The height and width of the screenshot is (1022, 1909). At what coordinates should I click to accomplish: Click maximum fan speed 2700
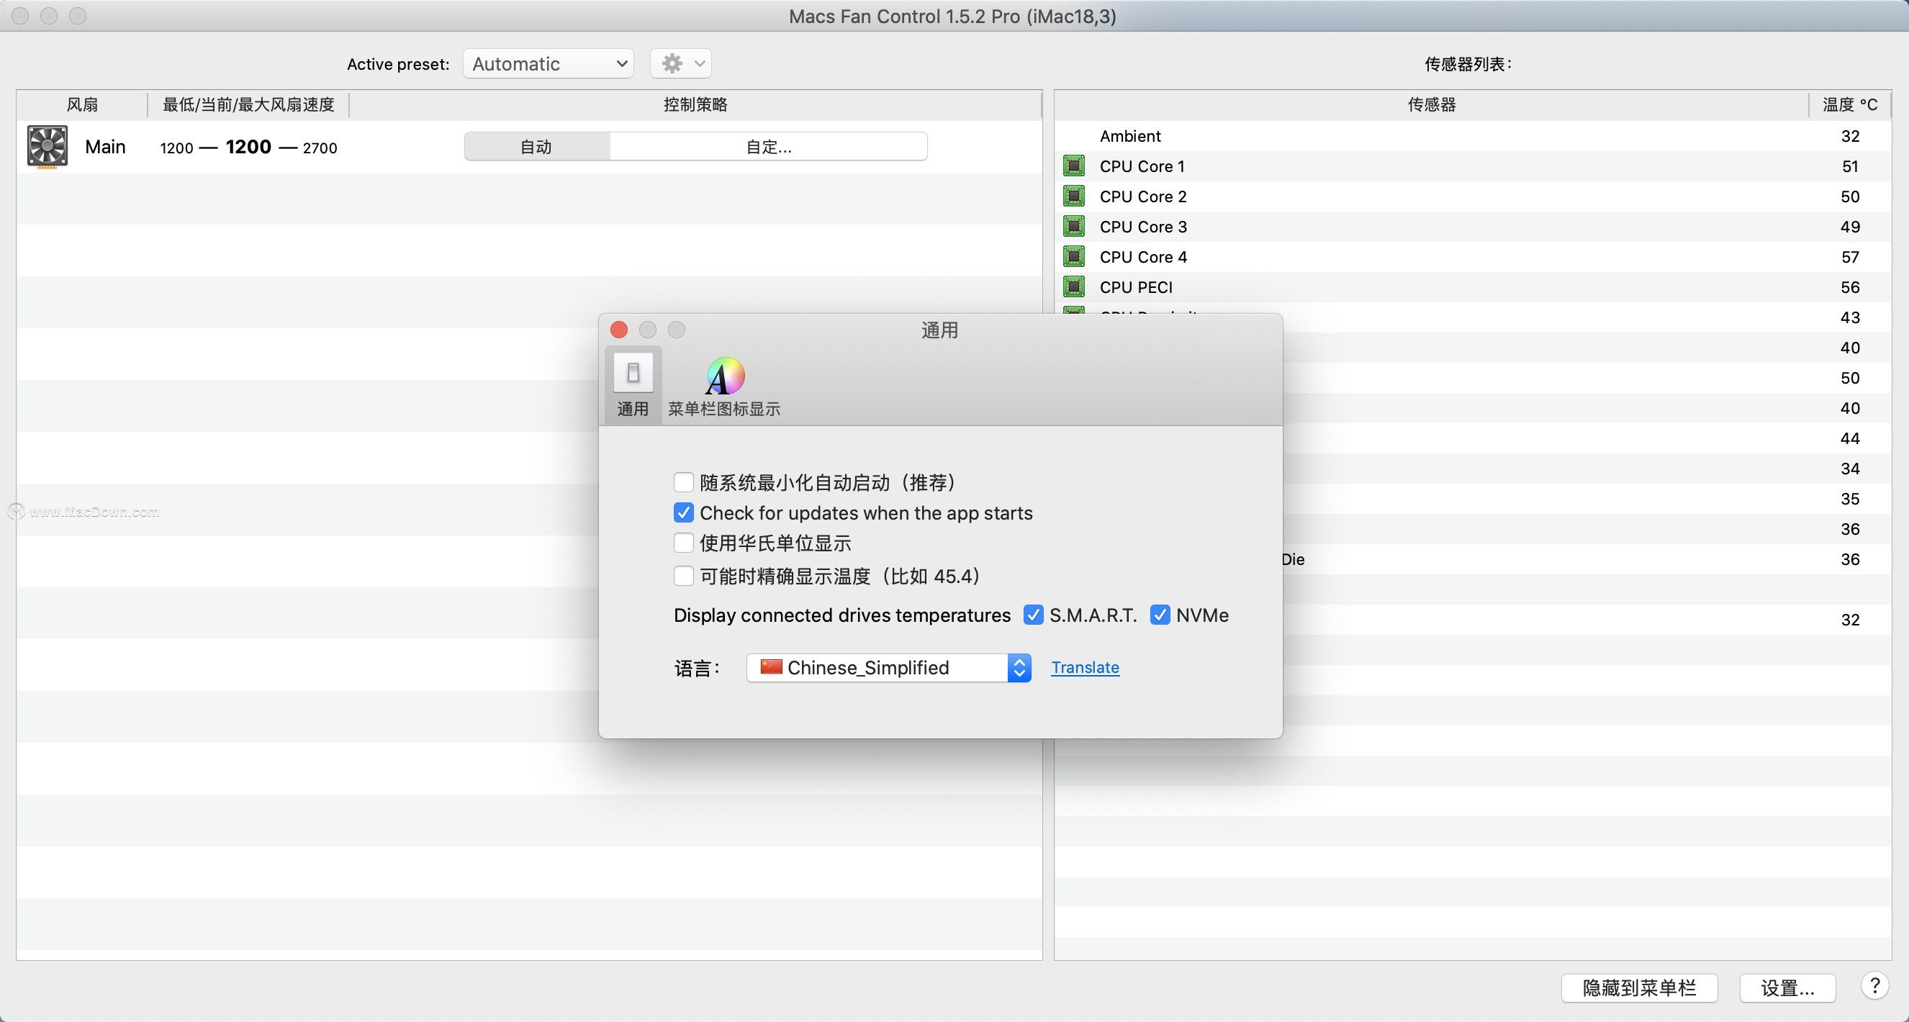point(320,148)
